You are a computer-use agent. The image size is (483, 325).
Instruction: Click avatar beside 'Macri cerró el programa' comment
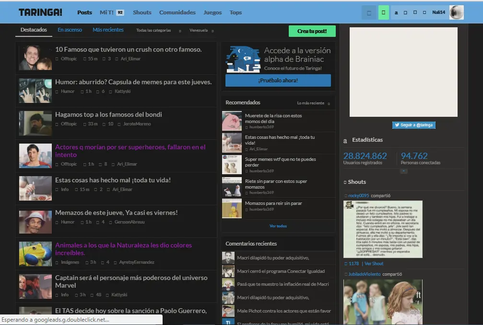(228, 271)
